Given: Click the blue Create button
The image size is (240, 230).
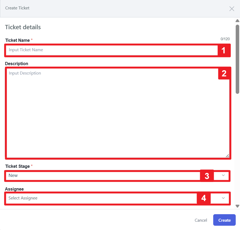Looking at the screenshot, I should point(224,220).
